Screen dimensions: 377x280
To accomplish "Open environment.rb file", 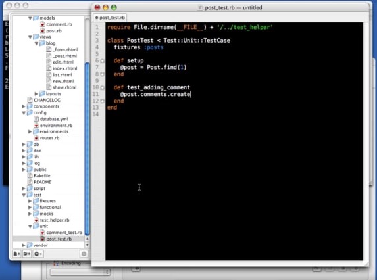I will [56, 126].
